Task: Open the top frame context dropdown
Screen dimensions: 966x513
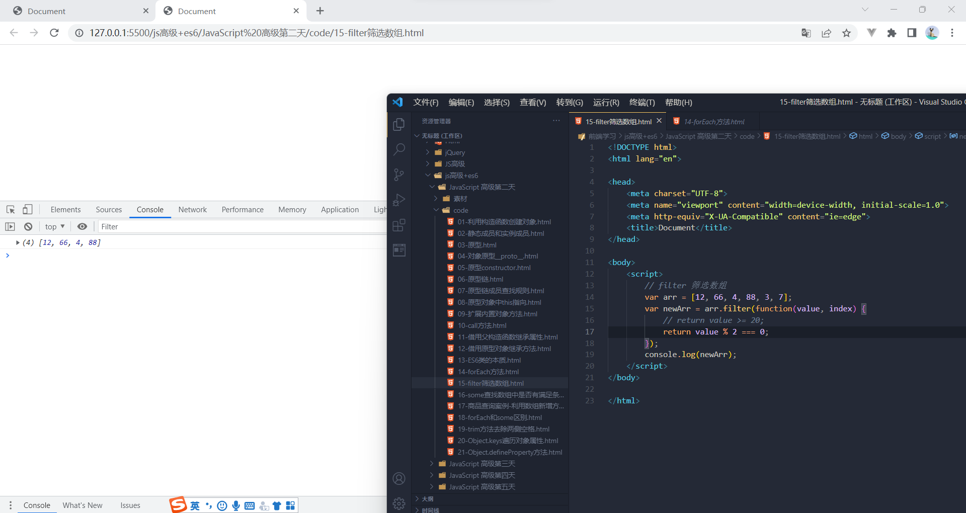Action: point(54,226)
